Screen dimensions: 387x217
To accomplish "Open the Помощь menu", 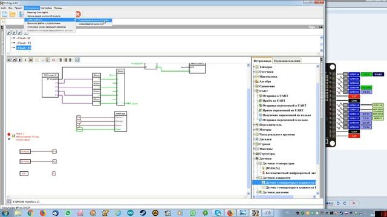I will [x=58, y=8].
